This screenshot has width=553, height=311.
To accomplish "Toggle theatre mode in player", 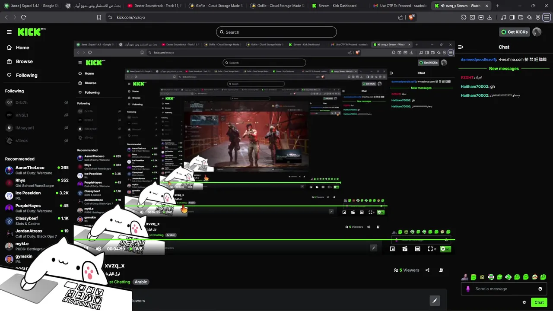I will [417, 249].
